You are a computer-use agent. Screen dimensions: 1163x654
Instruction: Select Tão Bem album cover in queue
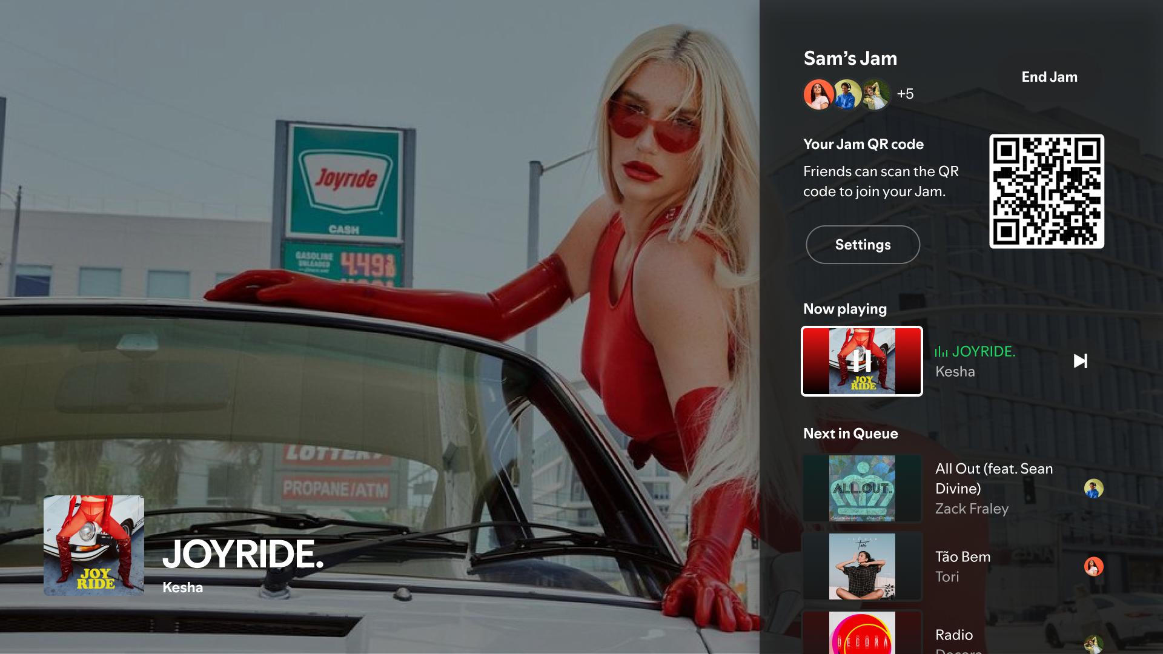coord(861,567)
